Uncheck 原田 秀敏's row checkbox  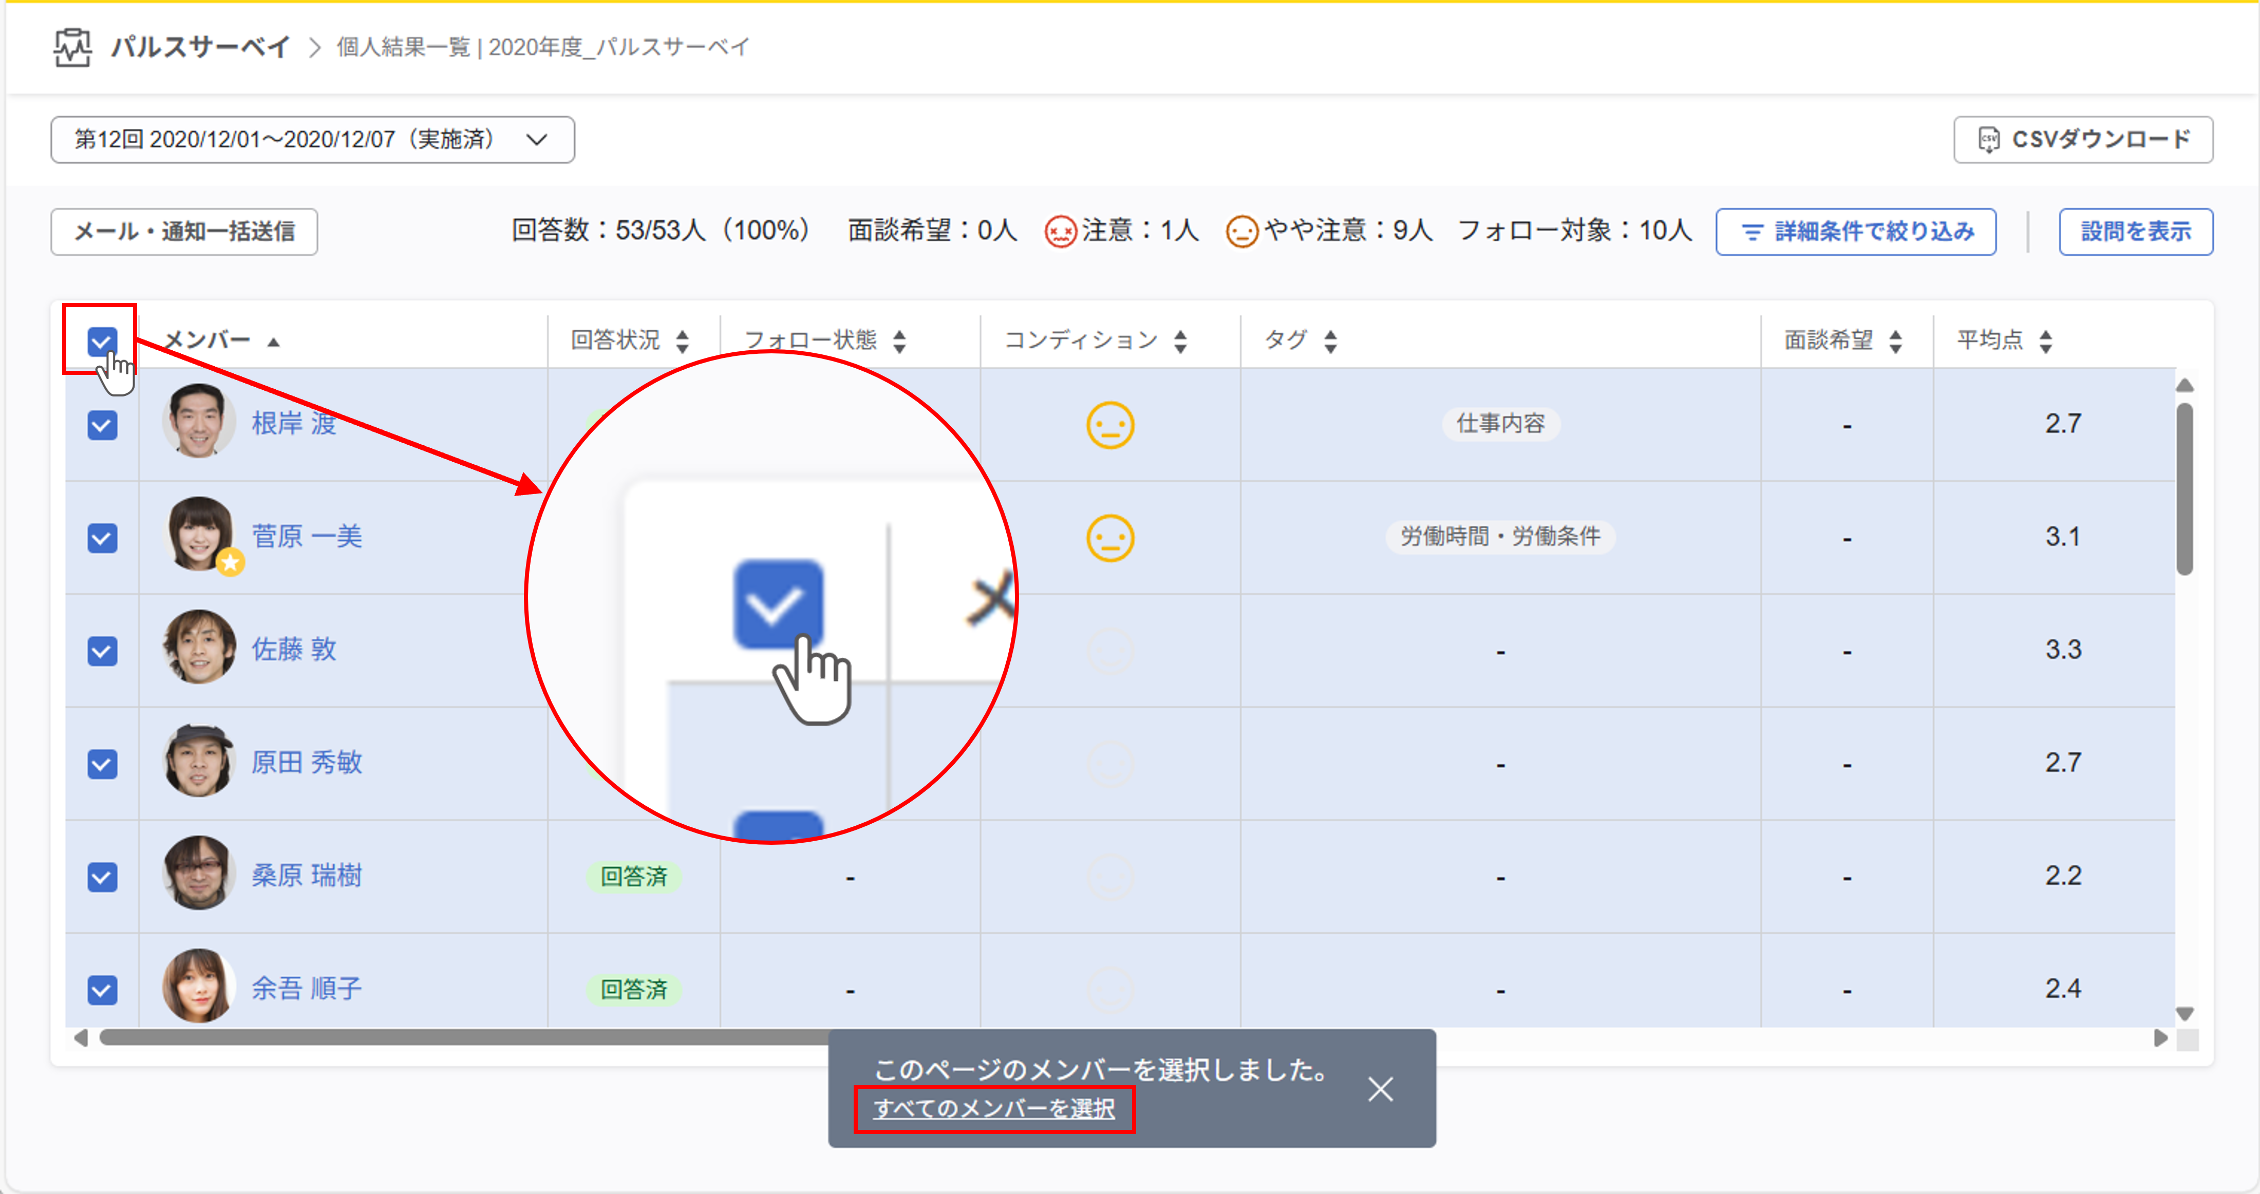click(102, 763)
